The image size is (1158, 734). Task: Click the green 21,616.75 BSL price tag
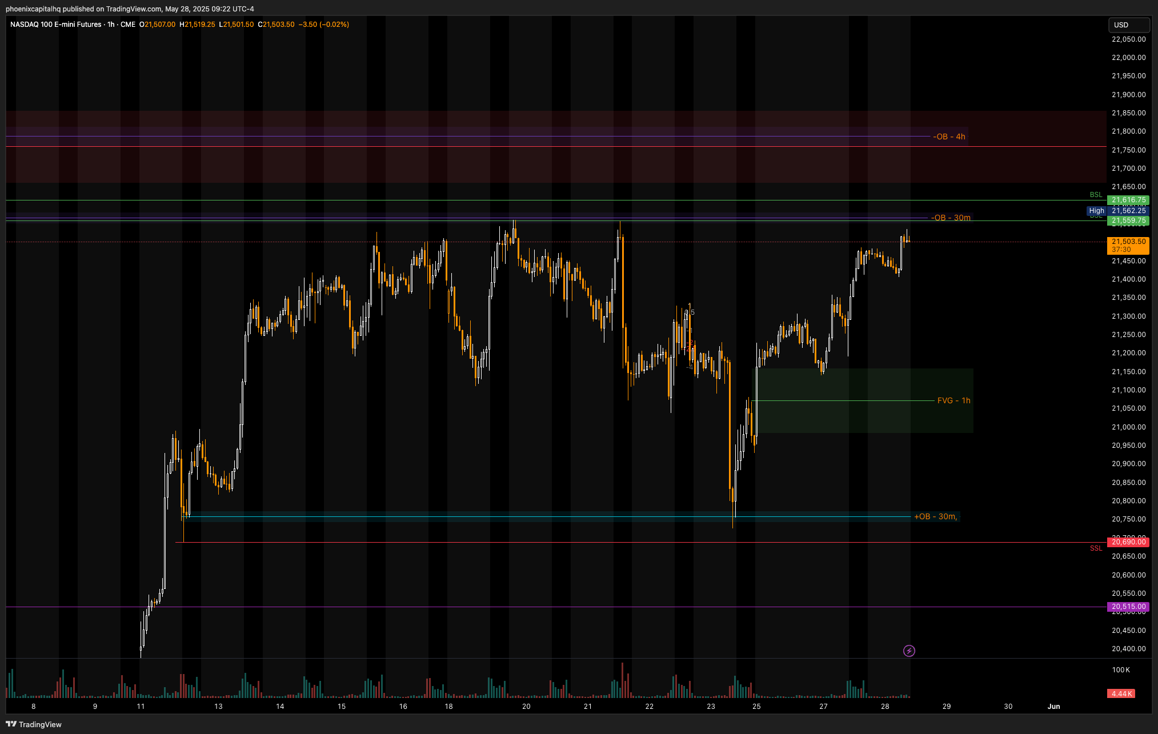pyautogui.click(x=1128, y=200)
